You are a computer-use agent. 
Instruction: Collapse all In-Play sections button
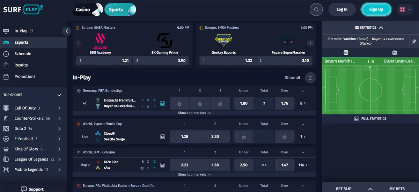click(x=310, y=78)
